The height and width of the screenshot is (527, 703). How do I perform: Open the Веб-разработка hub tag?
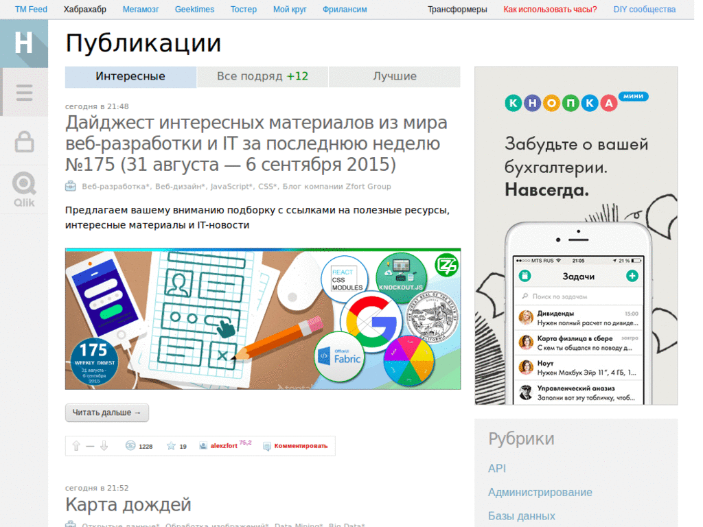tap(115, 187)
